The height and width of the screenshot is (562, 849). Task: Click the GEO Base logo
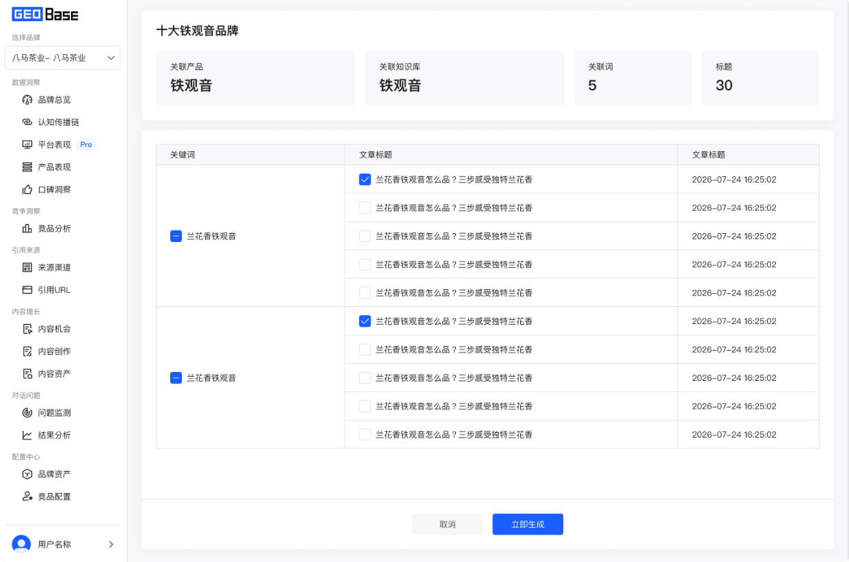[x=45, y=14]
